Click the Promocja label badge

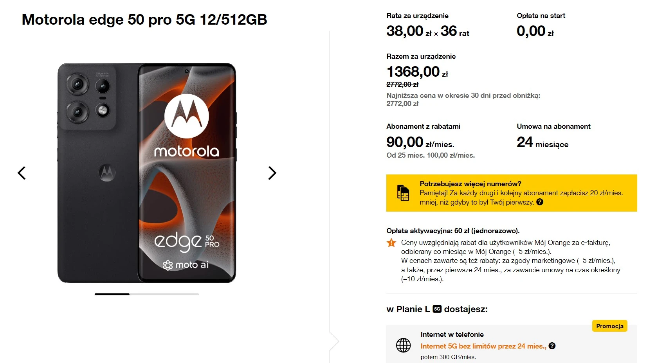[x=609, y=326]
